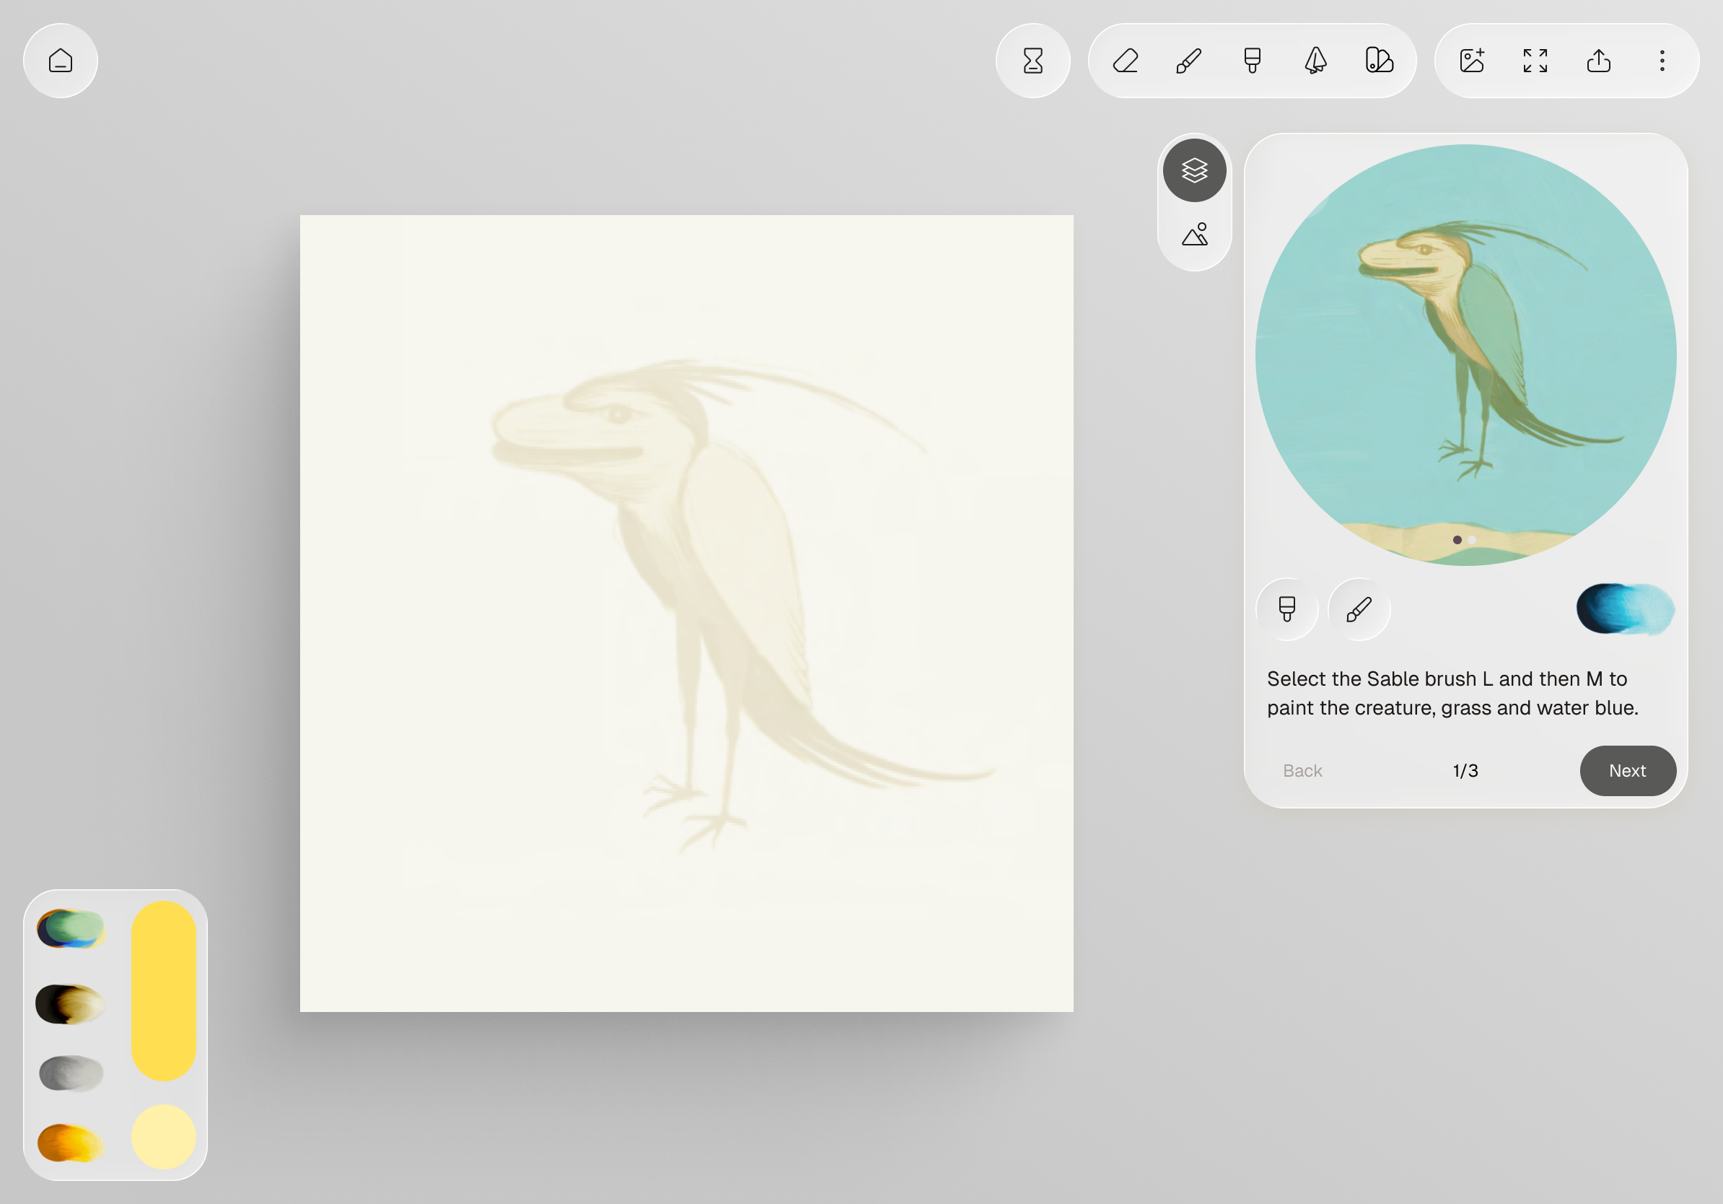Pick the blue paint swatch in tutorial
This screenshot has width=1723, height=1204.
1625,608
